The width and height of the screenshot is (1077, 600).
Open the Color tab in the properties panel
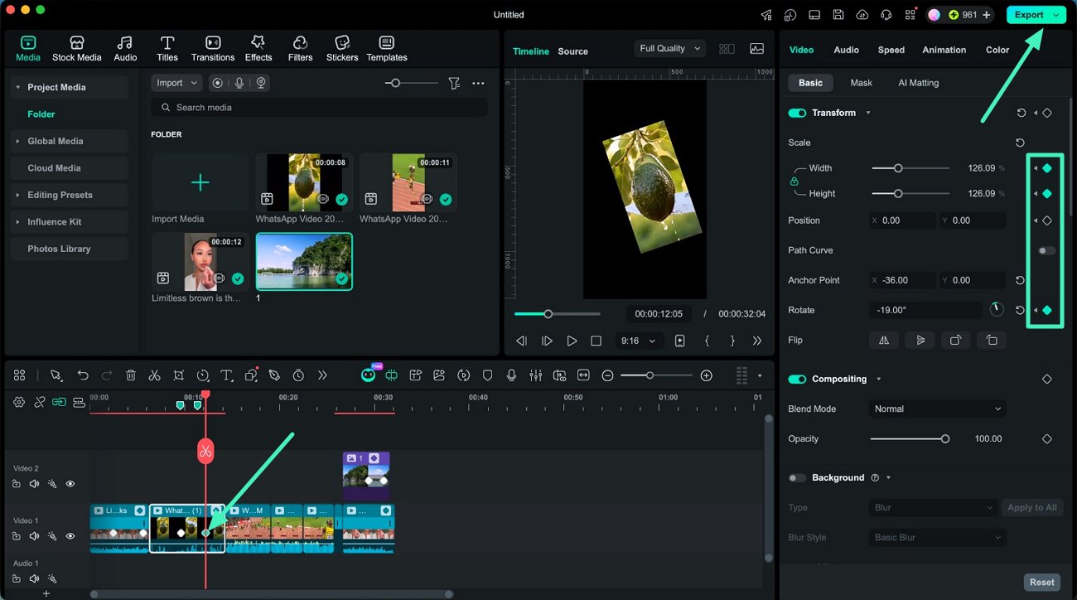pyautogui.click(x=997, y=50)
